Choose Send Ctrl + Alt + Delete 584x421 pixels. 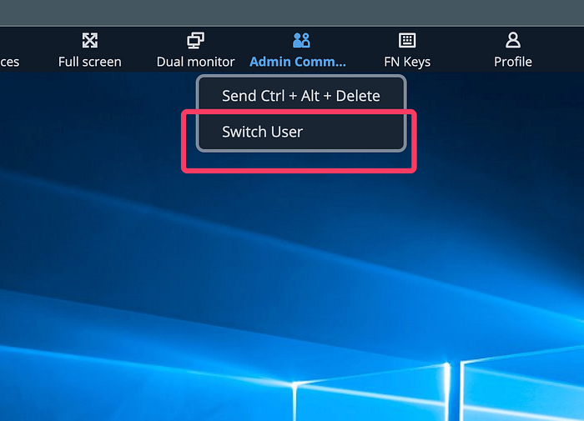(301, 96)
